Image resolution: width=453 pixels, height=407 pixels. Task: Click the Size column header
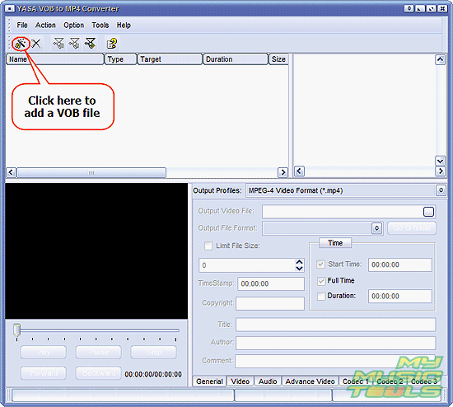click(x=278, y=59)
